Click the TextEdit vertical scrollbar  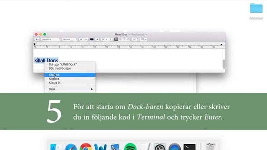224,64
